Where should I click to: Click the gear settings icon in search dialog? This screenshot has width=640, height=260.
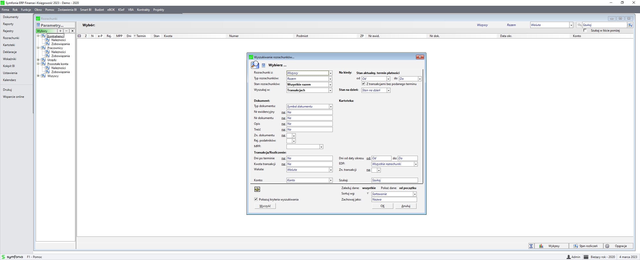tap(257, 189)
